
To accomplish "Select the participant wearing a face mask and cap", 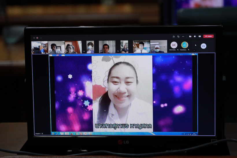I will pos(90,47).
